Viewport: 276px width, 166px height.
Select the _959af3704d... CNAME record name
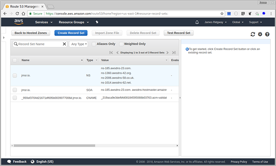coord(52,98)
